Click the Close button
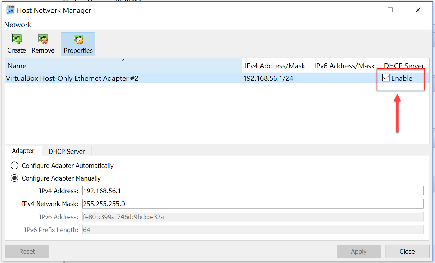The width and height of the screenshot is (435, 263). (407, 251)
